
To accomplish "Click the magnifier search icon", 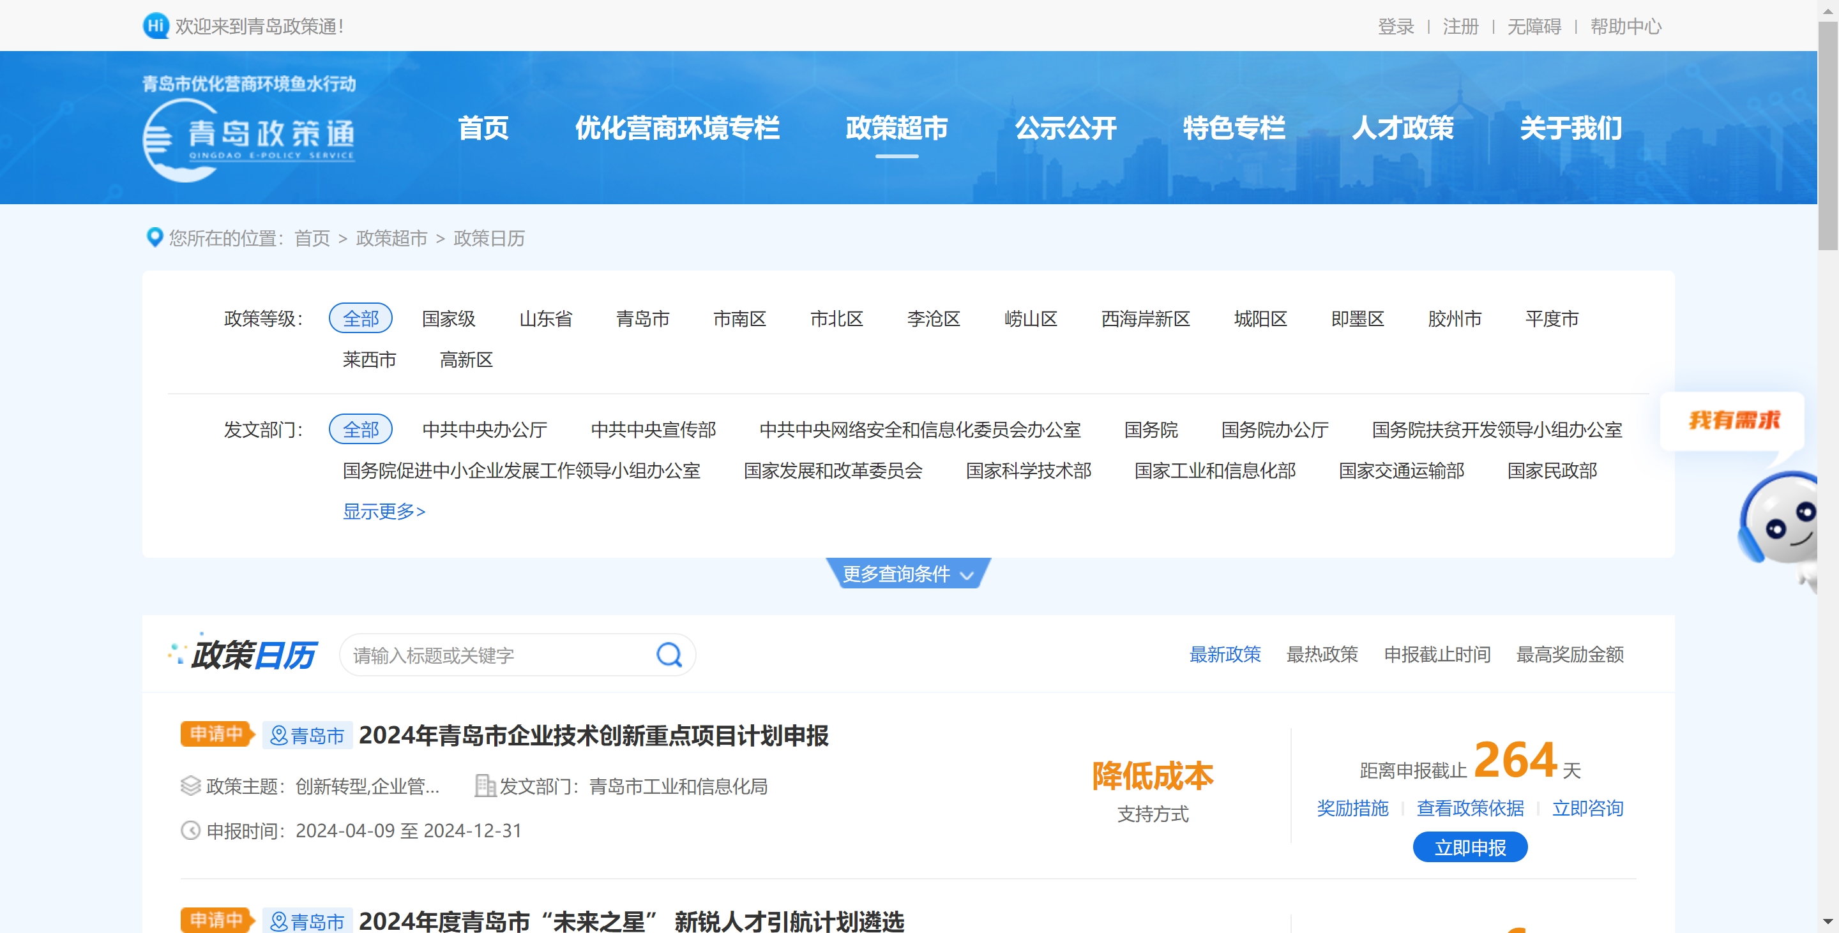I will pyautogui.click(x=669, y=654).
